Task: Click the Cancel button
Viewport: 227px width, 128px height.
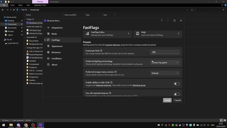Action: click(177, 100)
